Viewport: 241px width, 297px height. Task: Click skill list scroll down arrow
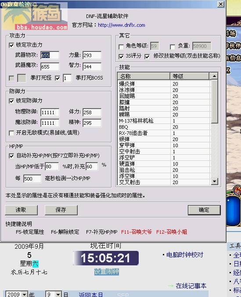pyautogui.click(x=214, y=181)
